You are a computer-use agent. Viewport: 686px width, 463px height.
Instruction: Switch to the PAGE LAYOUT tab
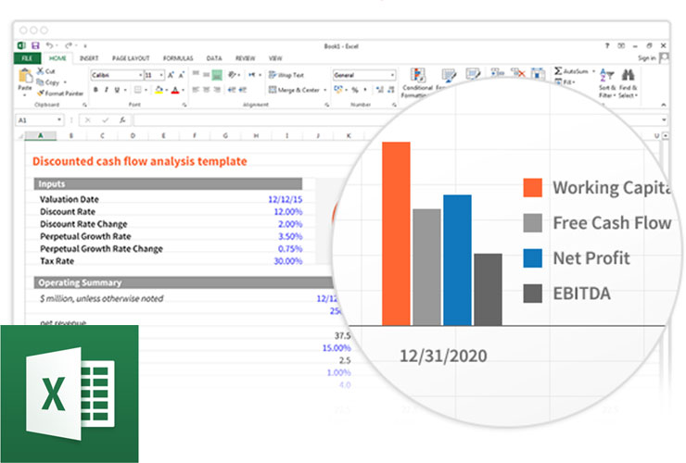click(131, 58)
